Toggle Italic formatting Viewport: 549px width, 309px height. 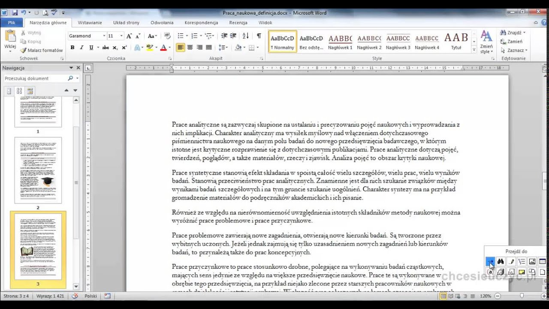coord(81,48)
